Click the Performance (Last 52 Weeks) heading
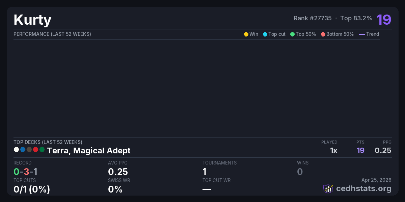Screen dimensions: 405x202 pyautogui.click(x=52, y=34)
